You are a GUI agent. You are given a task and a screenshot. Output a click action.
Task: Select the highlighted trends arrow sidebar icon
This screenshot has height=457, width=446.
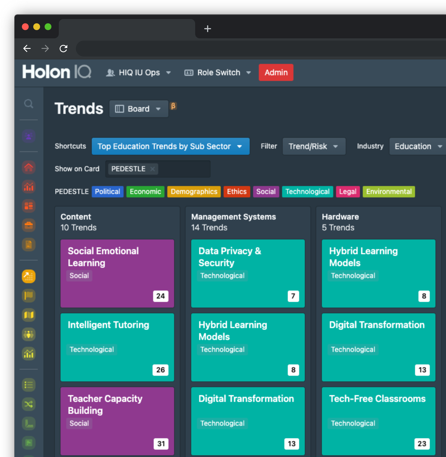[x=29, y=276]
